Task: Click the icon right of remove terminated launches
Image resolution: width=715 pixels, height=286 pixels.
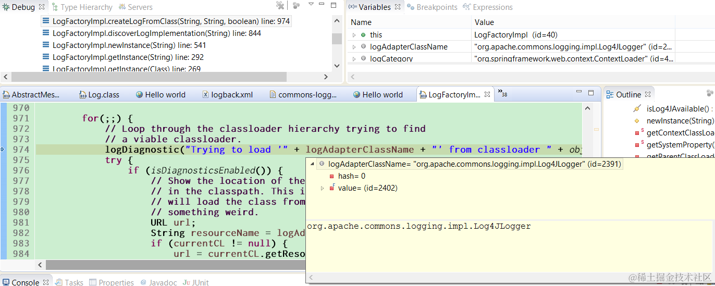Action: click(x=297, y=5)
